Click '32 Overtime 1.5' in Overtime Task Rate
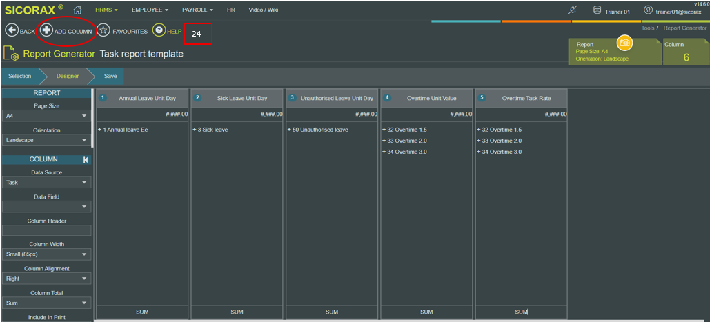 (499, 130)
